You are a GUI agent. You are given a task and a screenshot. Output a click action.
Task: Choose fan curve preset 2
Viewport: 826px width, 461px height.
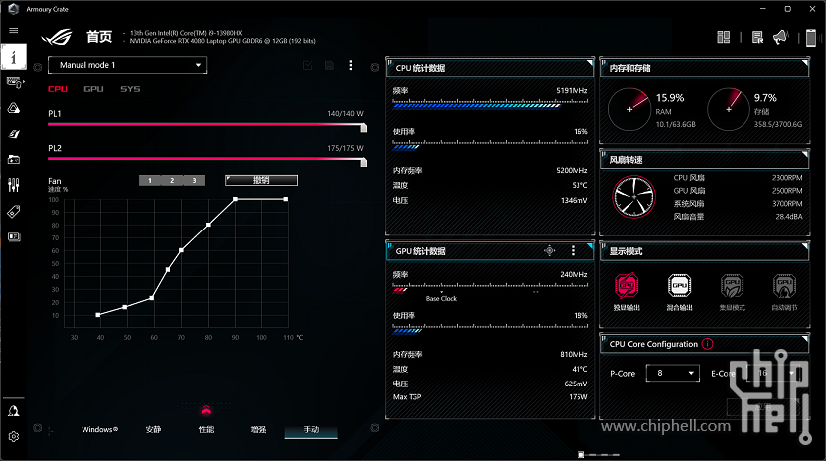click(x=172, y=180)
